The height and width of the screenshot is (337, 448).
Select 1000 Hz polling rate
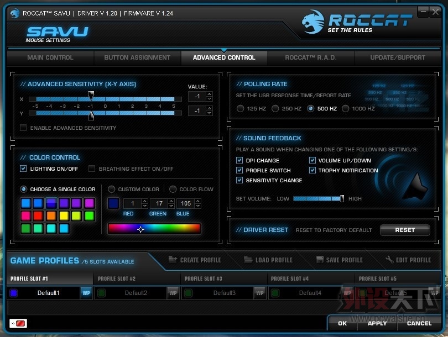346,108
